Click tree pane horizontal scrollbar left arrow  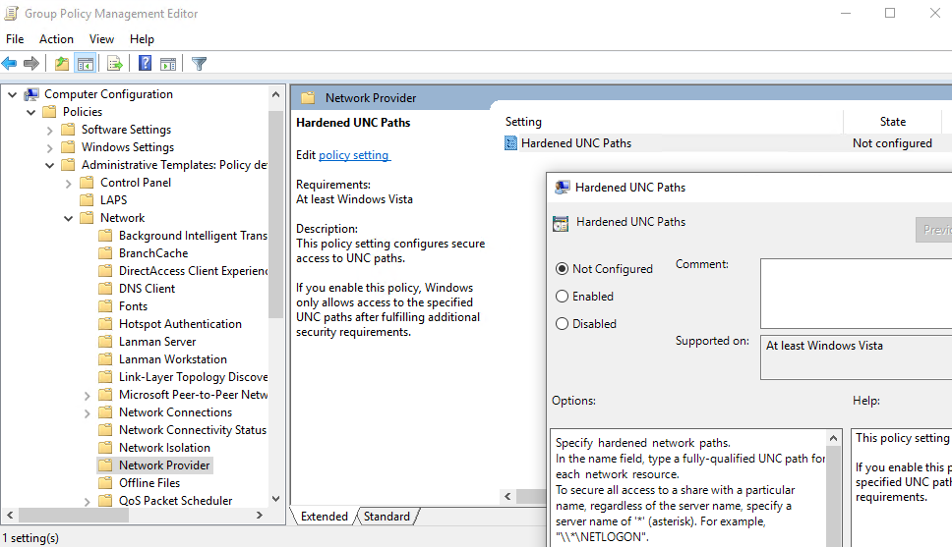(10, 515)
